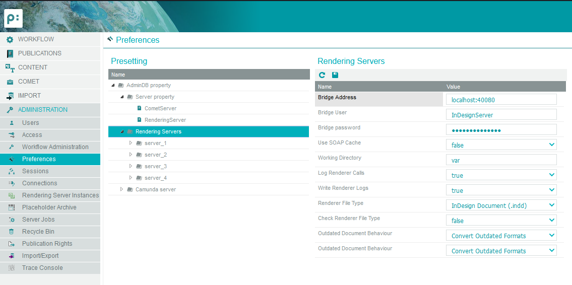This screenshot has height=285, width=572.
Task: Click the refresh icon in Rendering Servers
Action: coord(322,75)
